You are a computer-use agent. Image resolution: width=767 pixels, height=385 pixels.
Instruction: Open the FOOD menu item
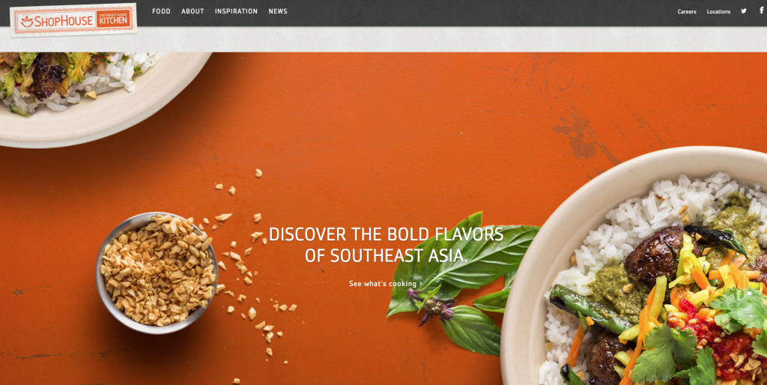(162, 11)
